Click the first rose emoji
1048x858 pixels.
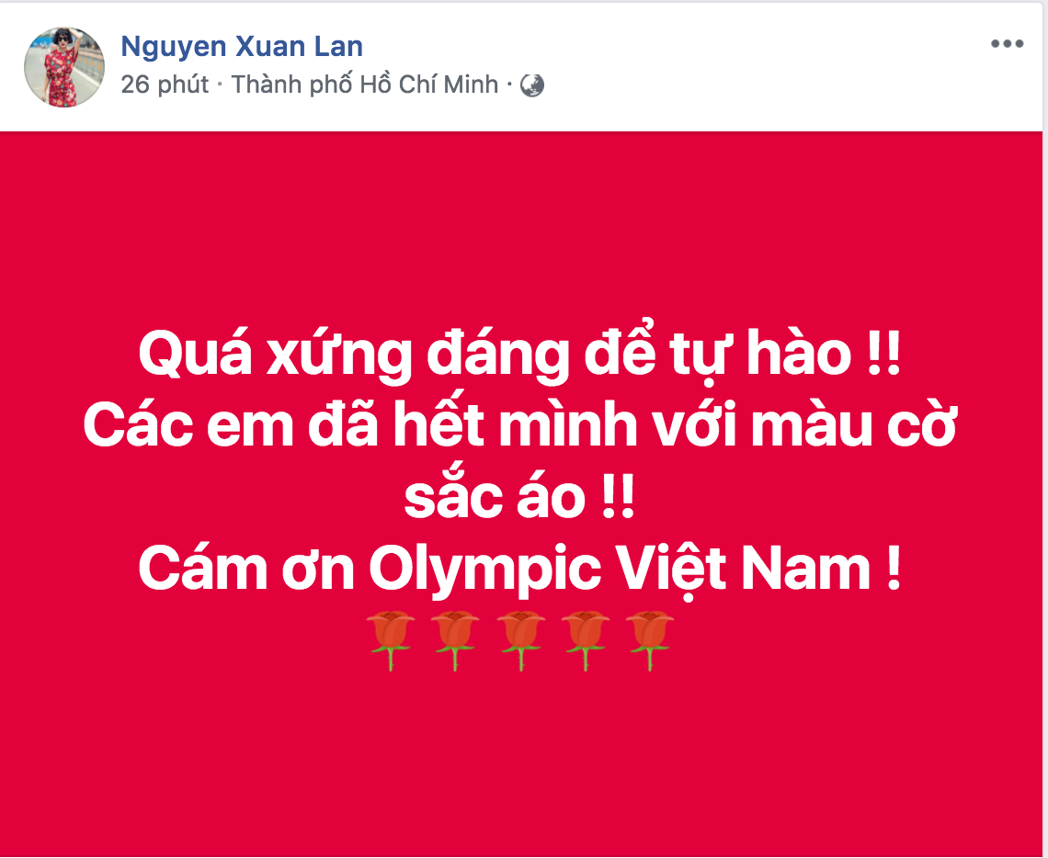tap(391, 639)
